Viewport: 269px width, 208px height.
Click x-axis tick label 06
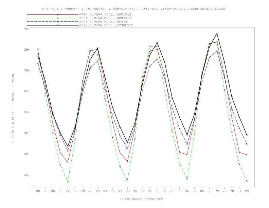pos(53,191)
